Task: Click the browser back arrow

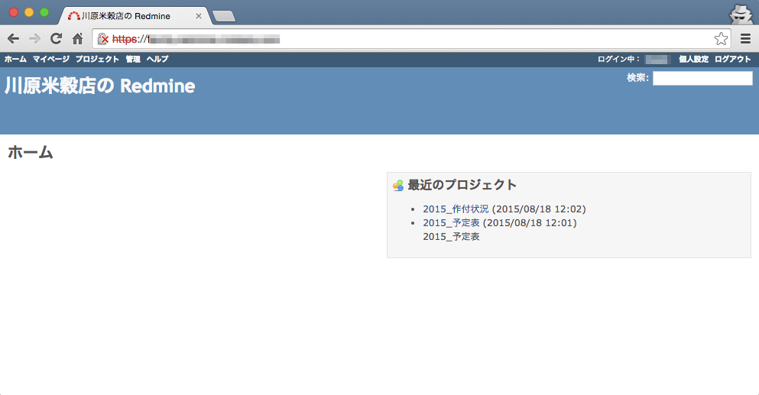Action: point(14,39)
